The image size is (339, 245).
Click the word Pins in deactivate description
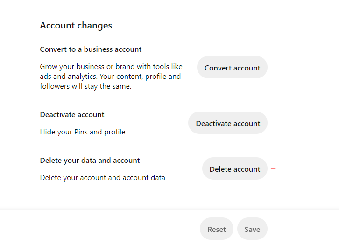click(x=80, y=132)
